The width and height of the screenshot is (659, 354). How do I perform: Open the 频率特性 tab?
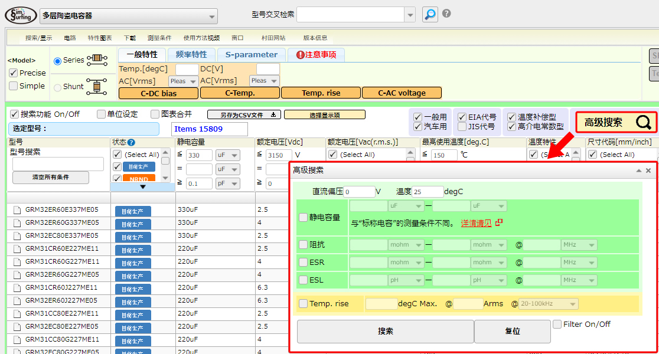[x=191, y=54]
